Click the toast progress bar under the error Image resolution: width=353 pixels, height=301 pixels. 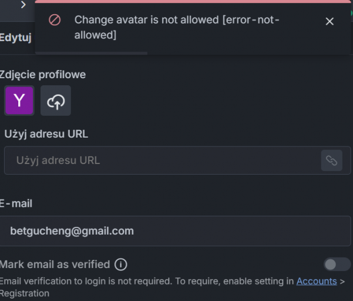91,53
